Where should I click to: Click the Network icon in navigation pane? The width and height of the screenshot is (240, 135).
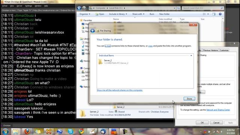(x=81, y=87)
